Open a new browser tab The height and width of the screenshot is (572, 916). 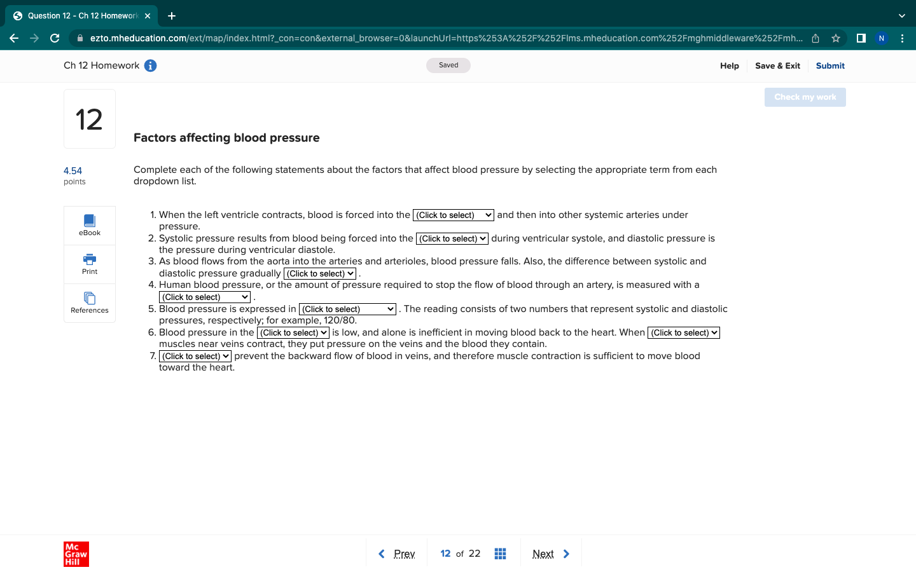(x=172, y=16)
